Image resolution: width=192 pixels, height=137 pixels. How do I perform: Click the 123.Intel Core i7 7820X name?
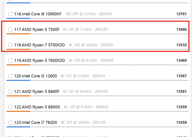coord(36,123)
